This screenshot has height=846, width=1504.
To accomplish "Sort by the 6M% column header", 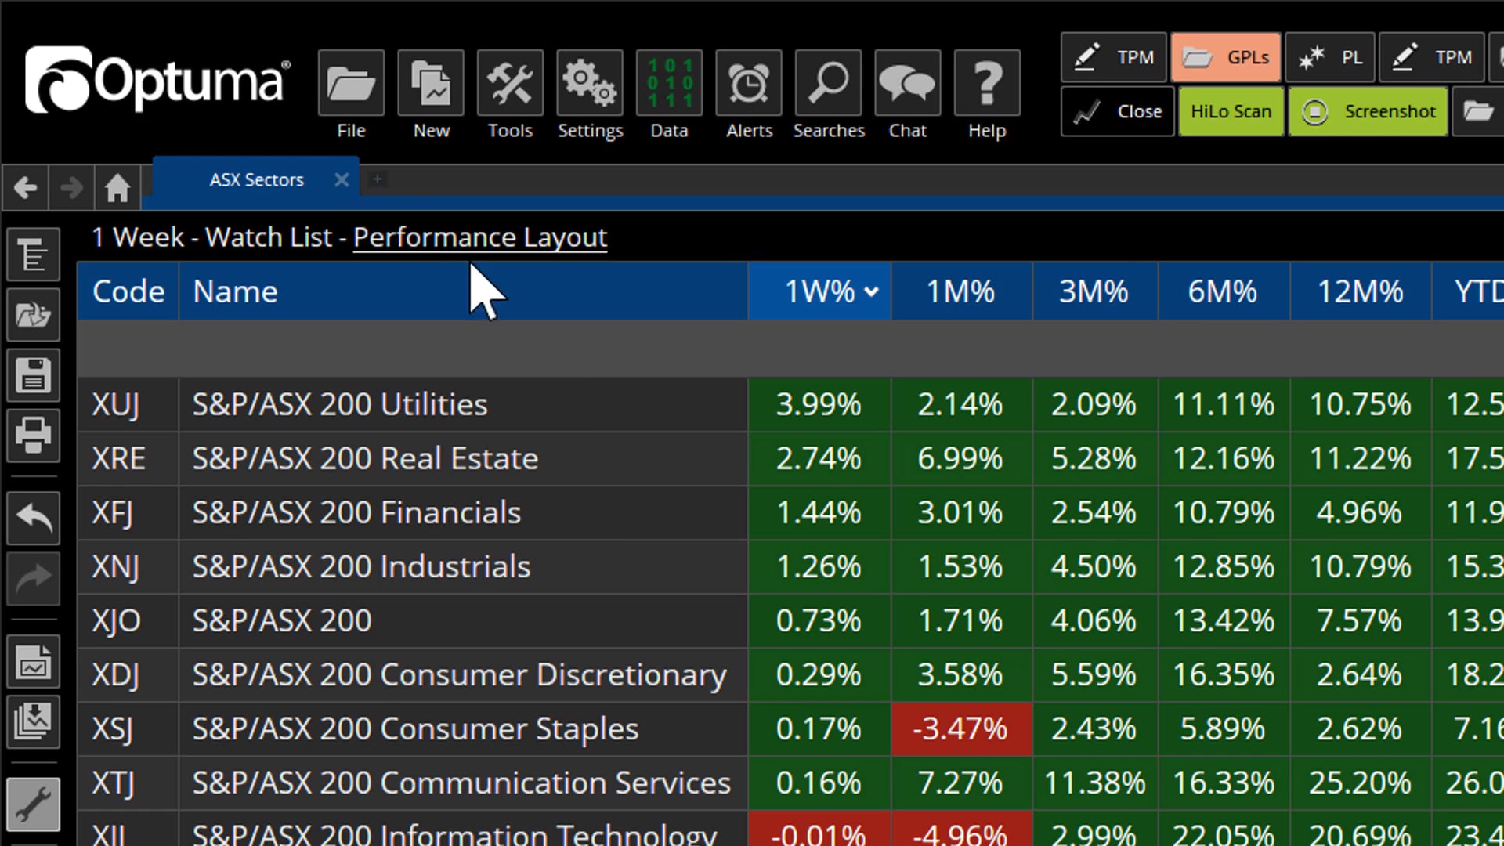I will click(x=1223, y=291).
